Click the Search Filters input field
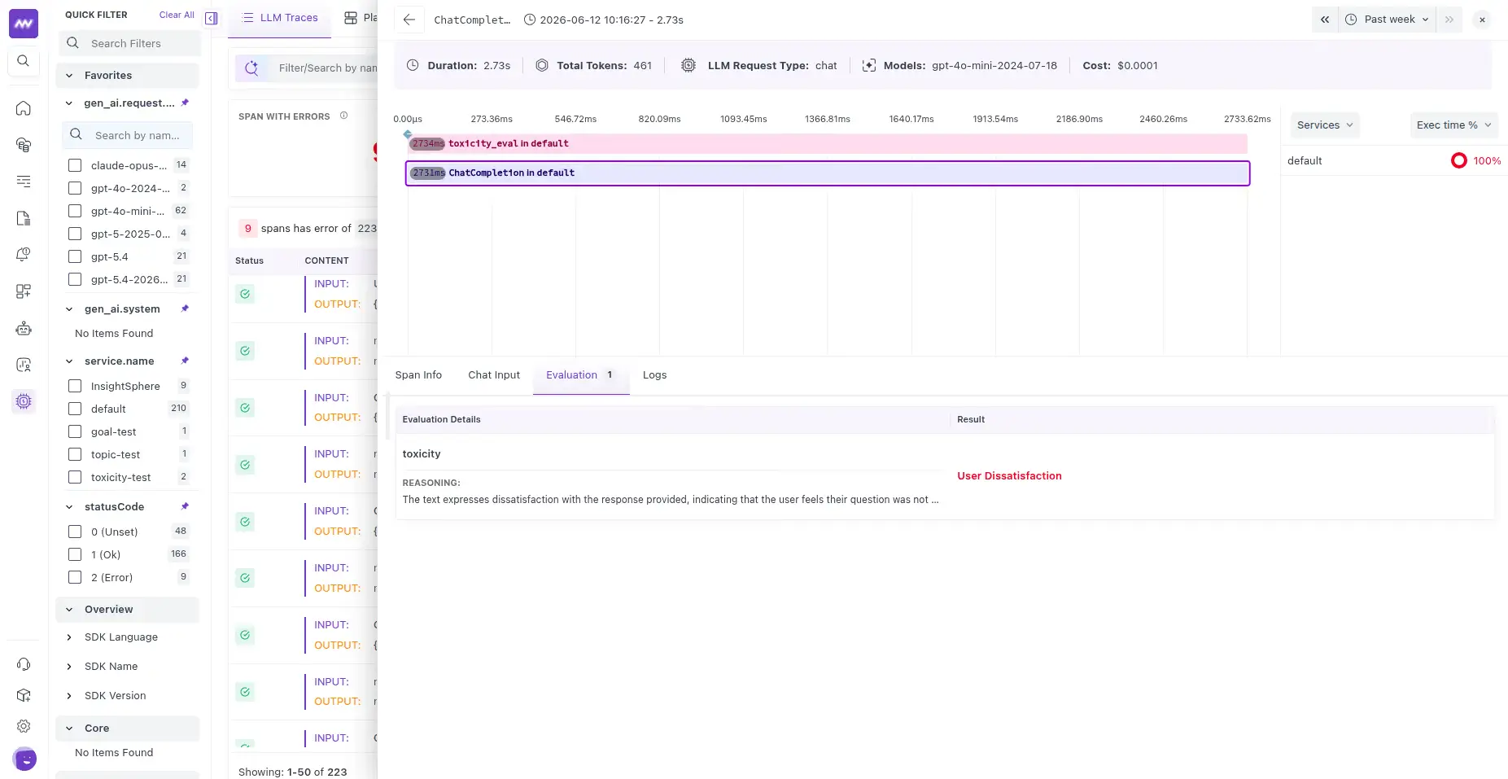This screenshot has height=779, width=1508. 129,43
